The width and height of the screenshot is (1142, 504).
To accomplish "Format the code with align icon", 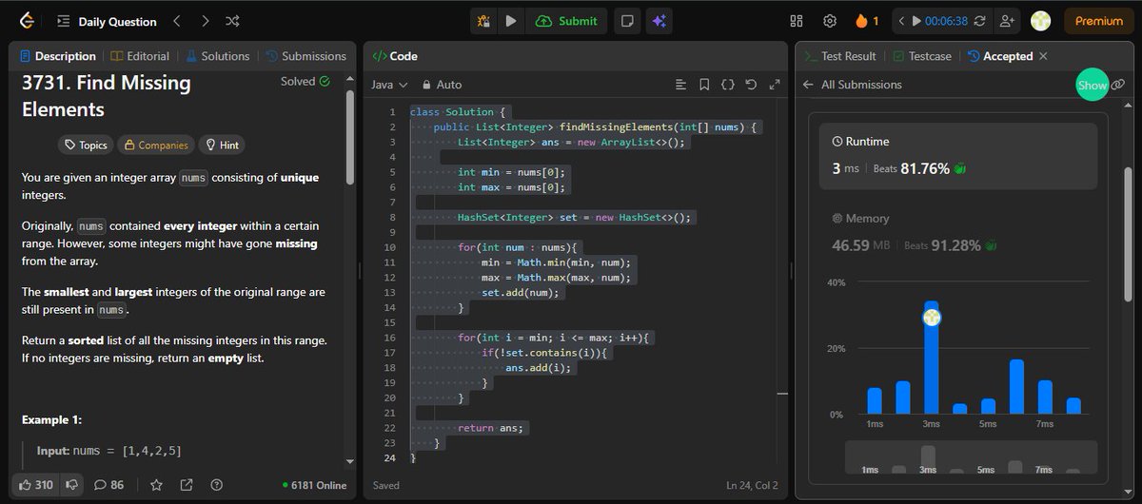I will tap(680, 85).
